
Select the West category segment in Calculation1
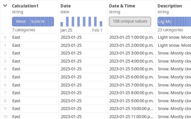21,22
